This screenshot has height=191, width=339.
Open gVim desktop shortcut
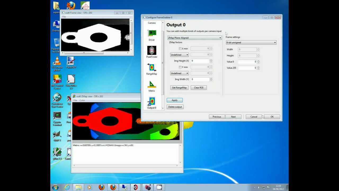click(x=57, y=154)
